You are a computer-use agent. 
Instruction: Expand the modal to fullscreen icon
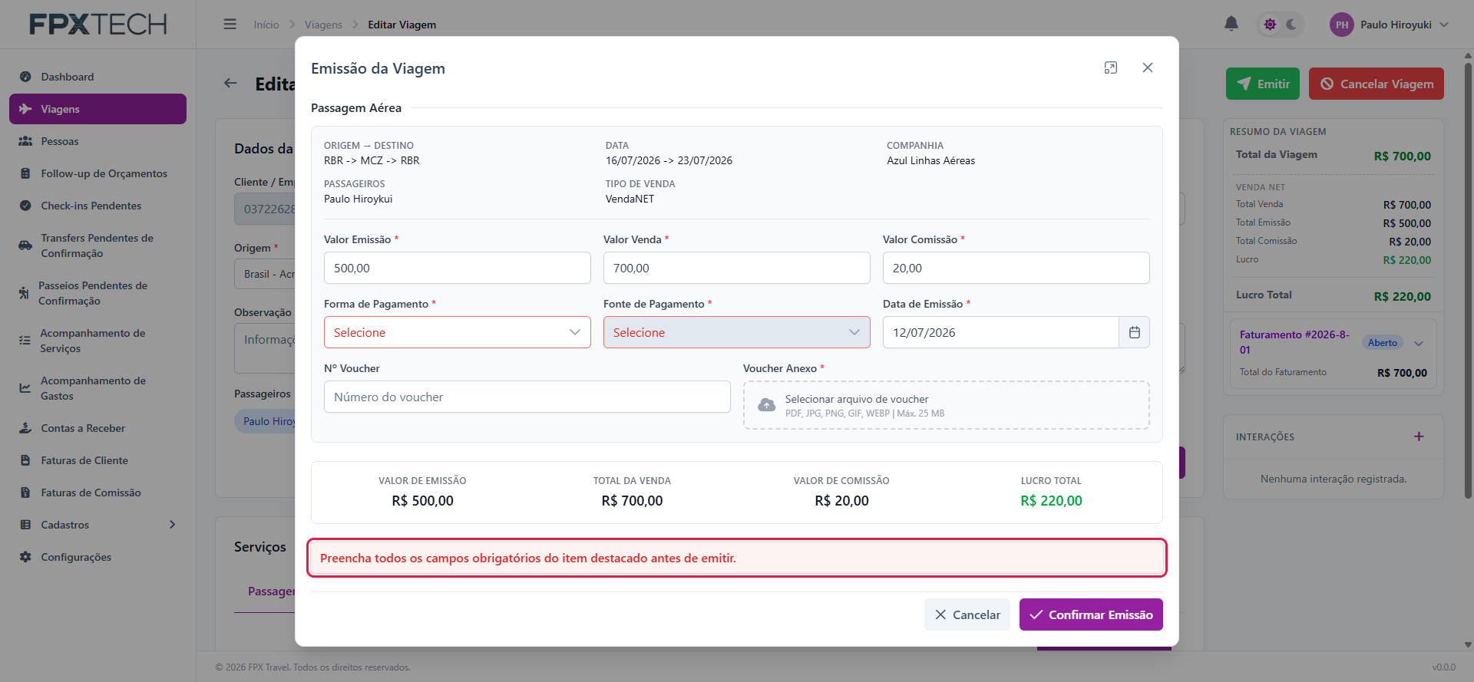(1111, 68)
